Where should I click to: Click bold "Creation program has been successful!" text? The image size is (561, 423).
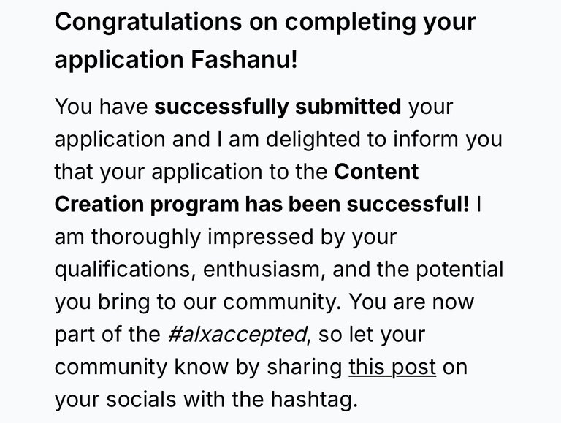tap(262, 205)
